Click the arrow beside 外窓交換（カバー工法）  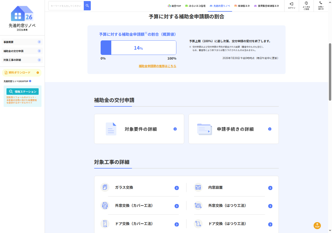[177, 206]
